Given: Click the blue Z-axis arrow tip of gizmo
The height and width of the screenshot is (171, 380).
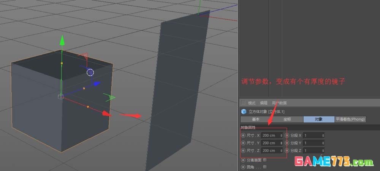Looking at the screenshot, I should (97, 84).
